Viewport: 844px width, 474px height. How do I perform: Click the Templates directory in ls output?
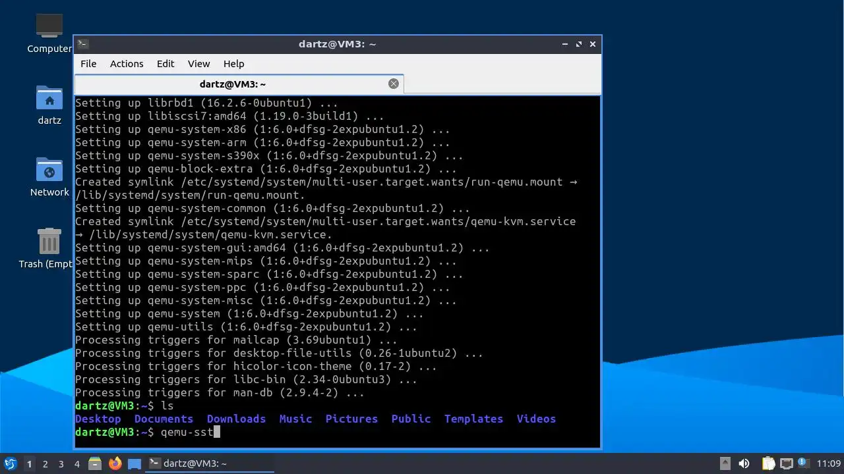[x=473, y=419]
